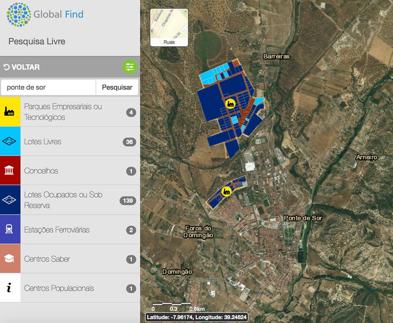The image size is (393, 323).
Task: Select the Estações Ferroviárias result count badge
Action: (131, 230)
